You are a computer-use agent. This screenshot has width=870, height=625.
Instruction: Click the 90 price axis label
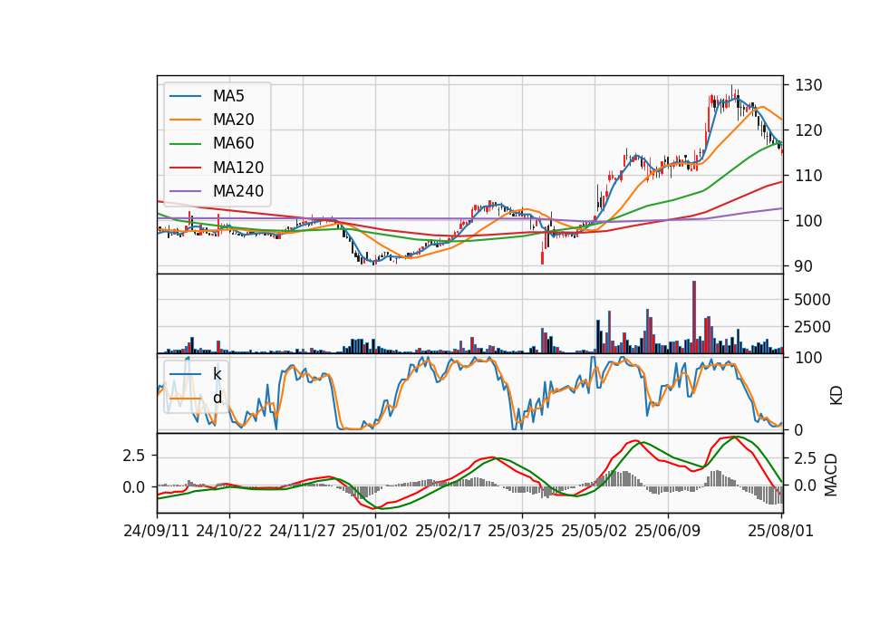(804, 266)
